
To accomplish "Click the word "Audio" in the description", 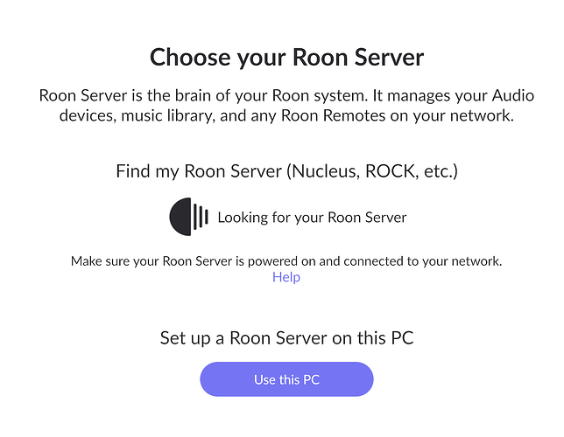I will pyautogui.click(x=510, y=95).
